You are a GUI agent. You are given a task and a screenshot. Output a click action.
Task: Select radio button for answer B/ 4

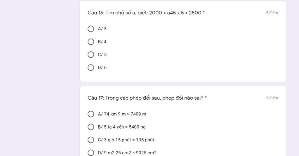click(x=91, y=42)
